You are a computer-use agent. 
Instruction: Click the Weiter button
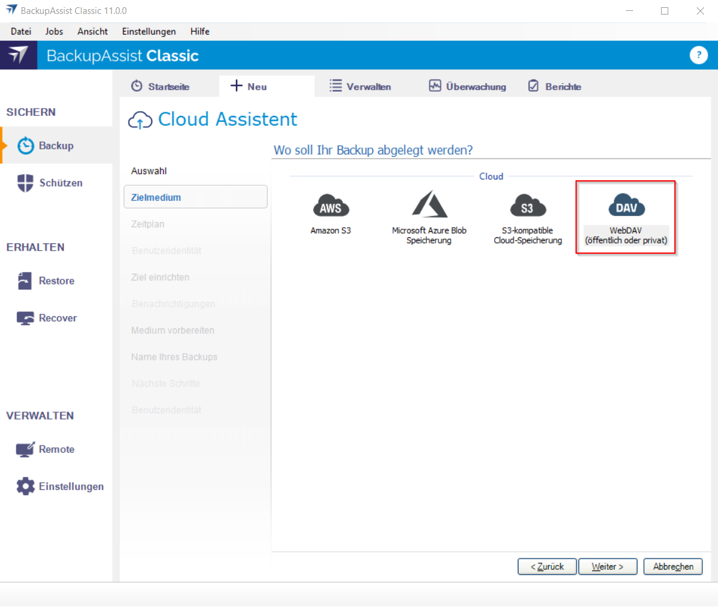608,566
